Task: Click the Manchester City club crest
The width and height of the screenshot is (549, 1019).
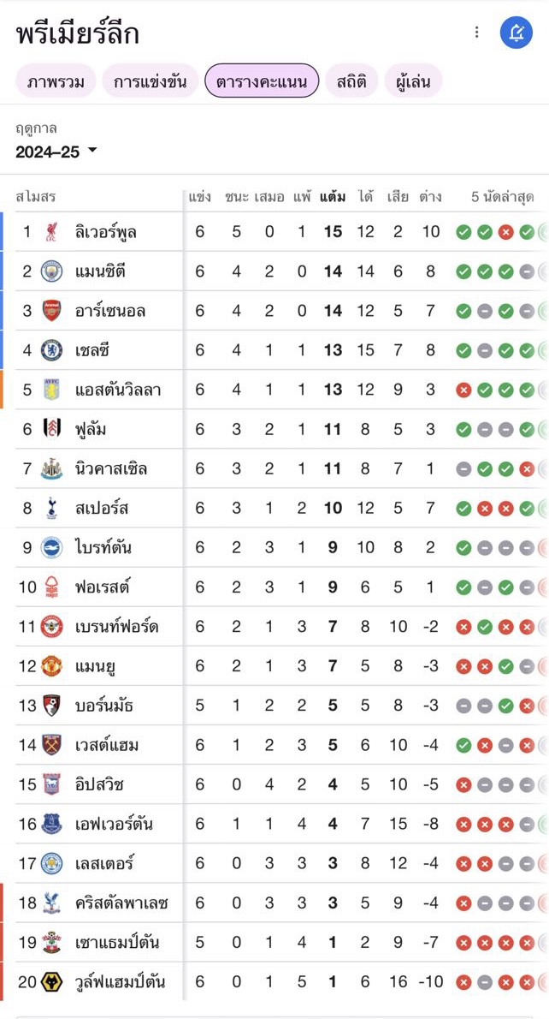Action: (x=52, y=271)
